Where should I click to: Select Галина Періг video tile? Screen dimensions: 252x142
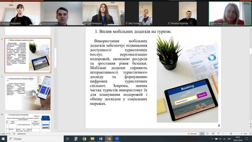pos(230,13)
